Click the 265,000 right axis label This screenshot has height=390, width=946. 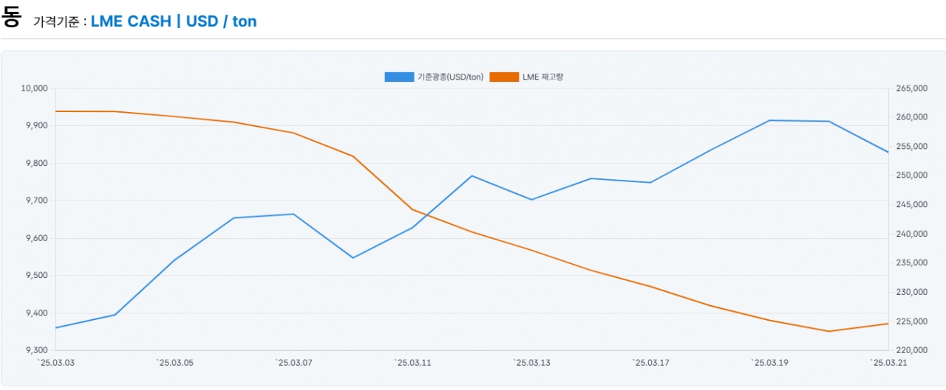click(911, 88)
